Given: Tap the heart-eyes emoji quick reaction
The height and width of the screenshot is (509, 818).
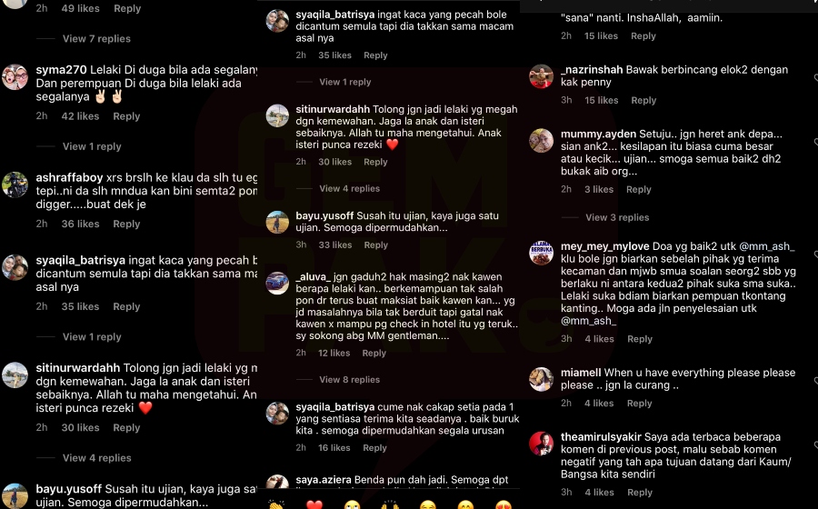Looking at the screenshot, I should click(x=503, y=504).
